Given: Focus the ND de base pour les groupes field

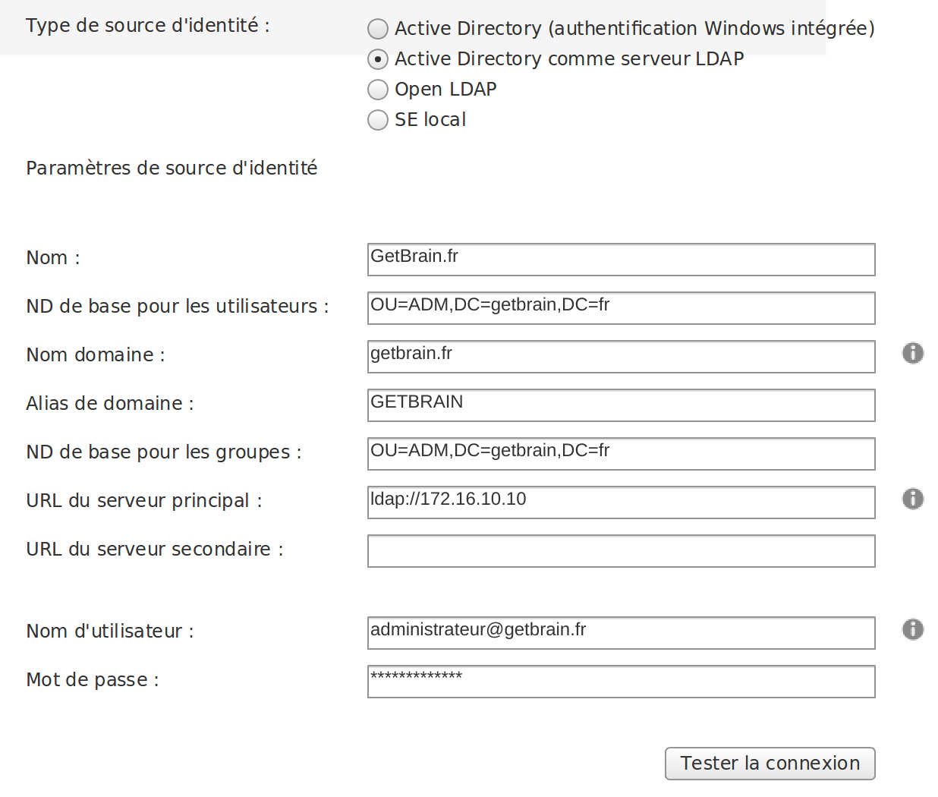Looking at the screenshot, I should (622, 454).
